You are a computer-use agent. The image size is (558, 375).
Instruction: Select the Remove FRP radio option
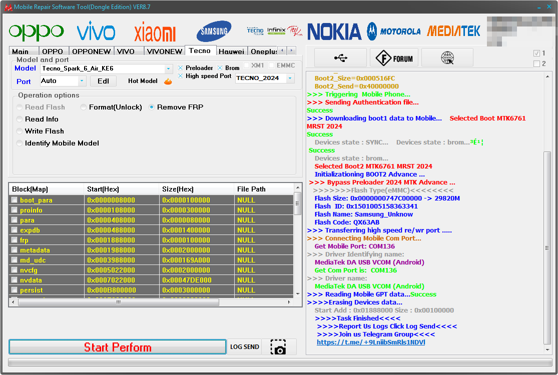[x=152, y=107]
